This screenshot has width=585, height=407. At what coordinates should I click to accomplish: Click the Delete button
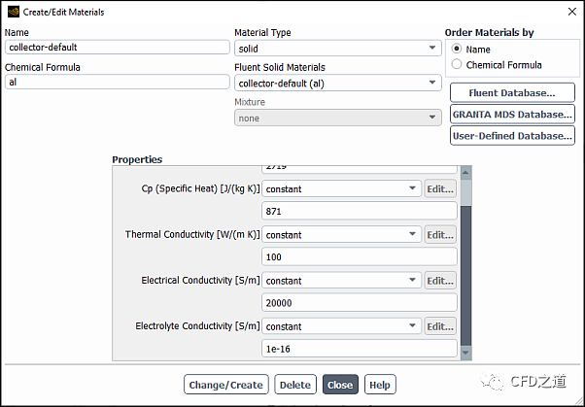pos(295,385)
